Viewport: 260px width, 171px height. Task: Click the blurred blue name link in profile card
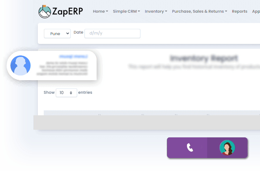point(74,57)
